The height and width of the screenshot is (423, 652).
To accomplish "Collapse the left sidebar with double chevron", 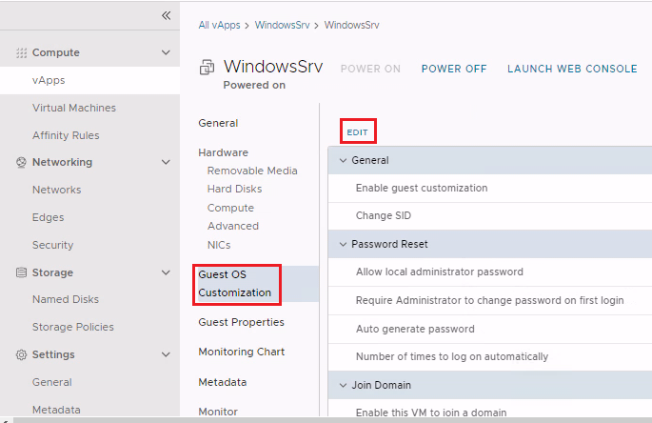I will (x=166, y=16).
